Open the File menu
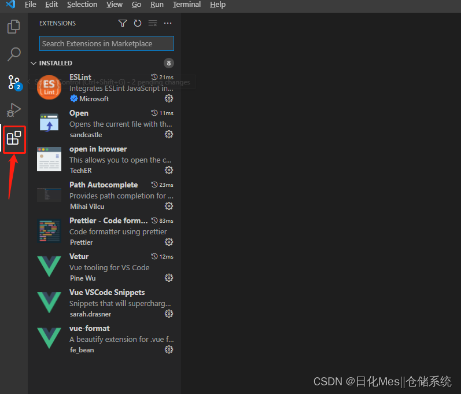 tap(30, 5)
